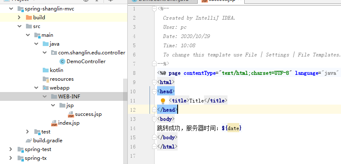
Task: Collapse the src folder chevron
Action: coord(19,26)
